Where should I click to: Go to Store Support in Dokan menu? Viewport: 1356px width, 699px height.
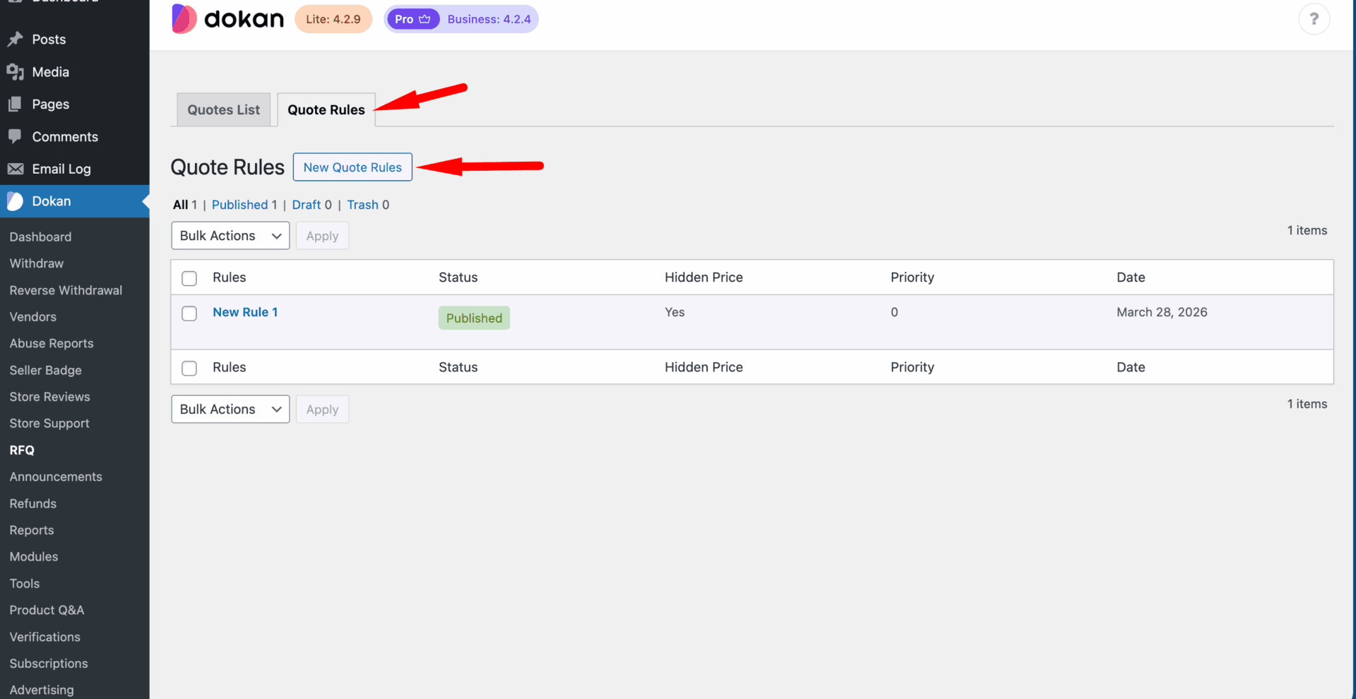pyautogui.click(x=49, y=424)
